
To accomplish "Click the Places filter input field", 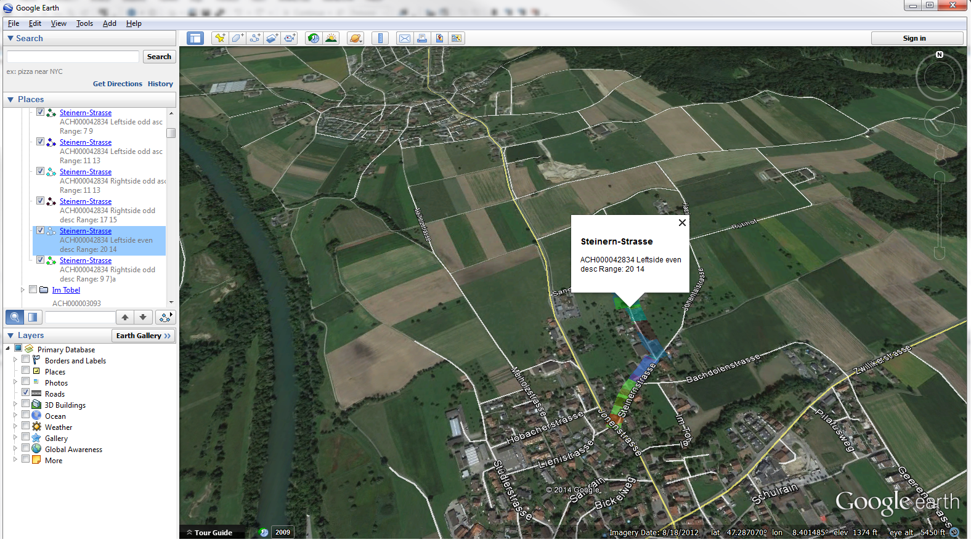I will (x=80, y=317).
